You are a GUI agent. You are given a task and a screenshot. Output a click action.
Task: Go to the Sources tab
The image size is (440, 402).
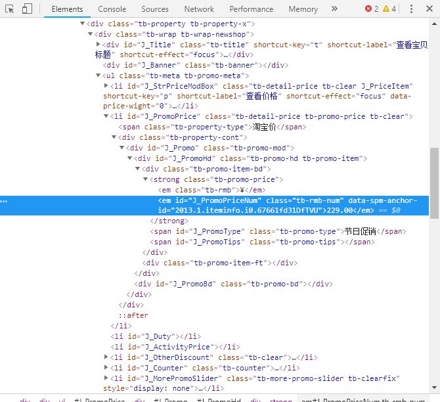[x=155, y=9]
